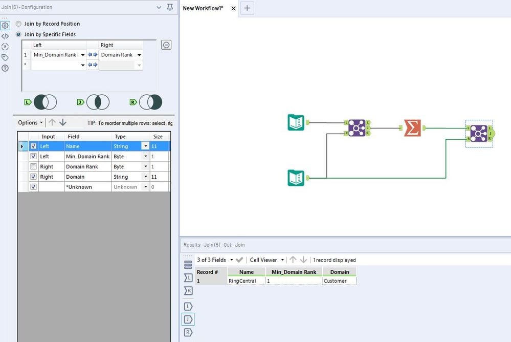
Task: View L output anchor results
Action: (x=188, y=307)
